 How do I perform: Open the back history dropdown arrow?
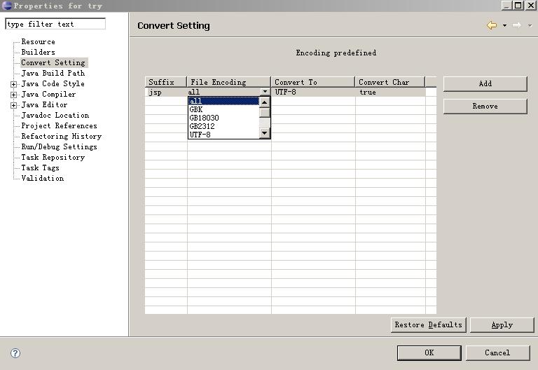pos(504,26)
